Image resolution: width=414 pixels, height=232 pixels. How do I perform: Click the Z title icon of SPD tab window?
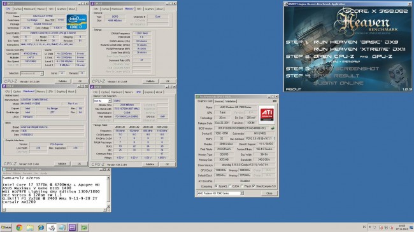point(92,86)
